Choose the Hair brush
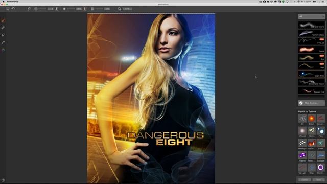327x184 pixels. (x=311, y=66)
